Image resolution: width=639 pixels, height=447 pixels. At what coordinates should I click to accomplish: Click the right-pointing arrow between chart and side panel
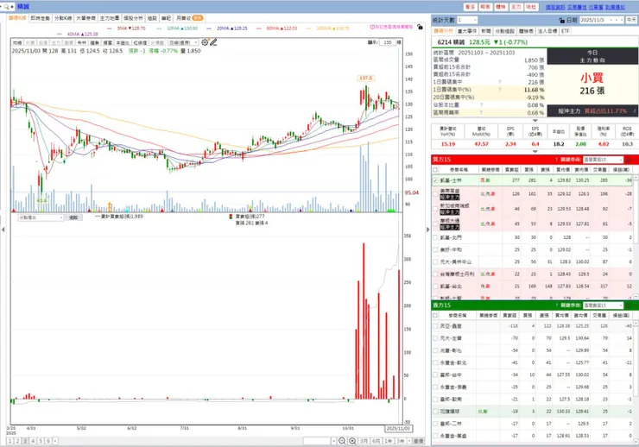tap(428, 230)
